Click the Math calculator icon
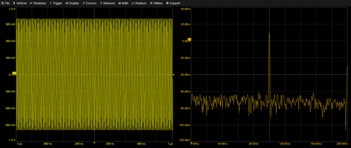Image resolution: width=351 pixels, height=148 pixels. [x=120, y=3]
